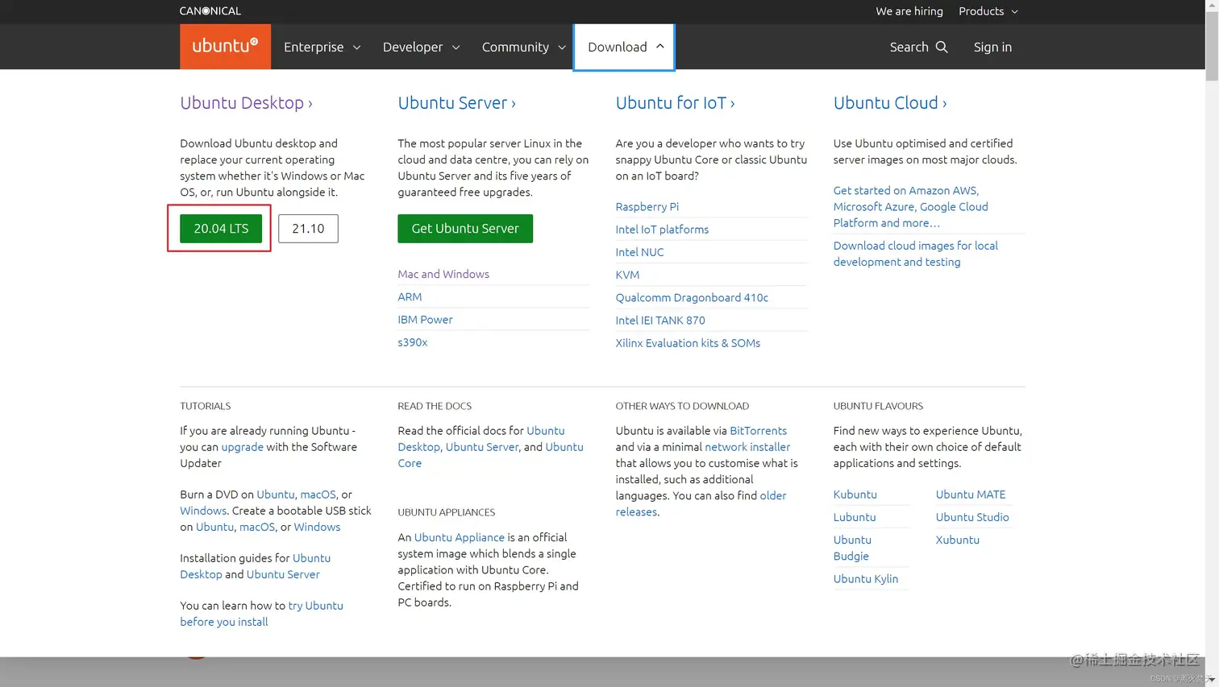Open the Ubuntu Server heading link
This screenshot has height=687, width=1219.
point(456,103)
